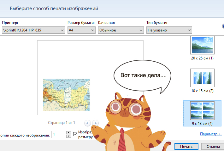Choose the 10 x 15 см (2) layout
Image resolution: width=224 pixels, height=151 pixels.
coord(202,78)
